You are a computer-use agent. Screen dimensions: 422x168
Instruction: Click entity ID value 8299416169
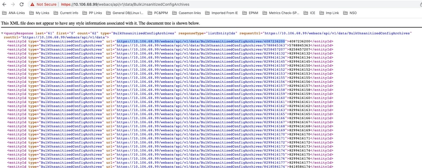(299, 130)
